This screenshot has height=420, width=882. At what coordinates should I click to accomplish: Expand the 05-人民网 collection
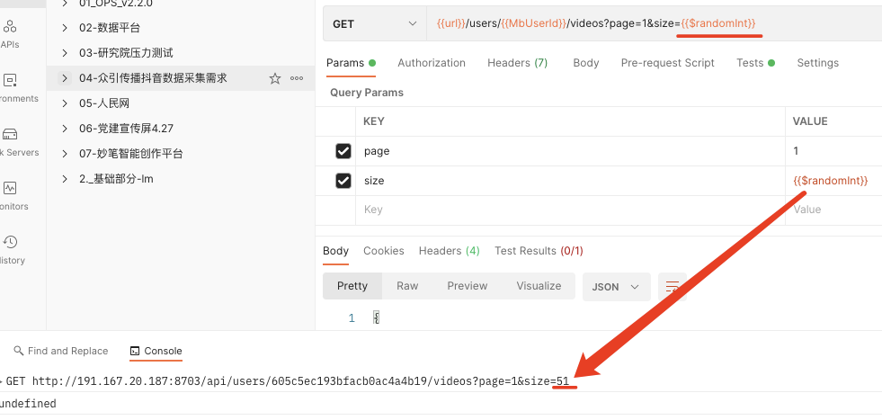coord(65,103)
